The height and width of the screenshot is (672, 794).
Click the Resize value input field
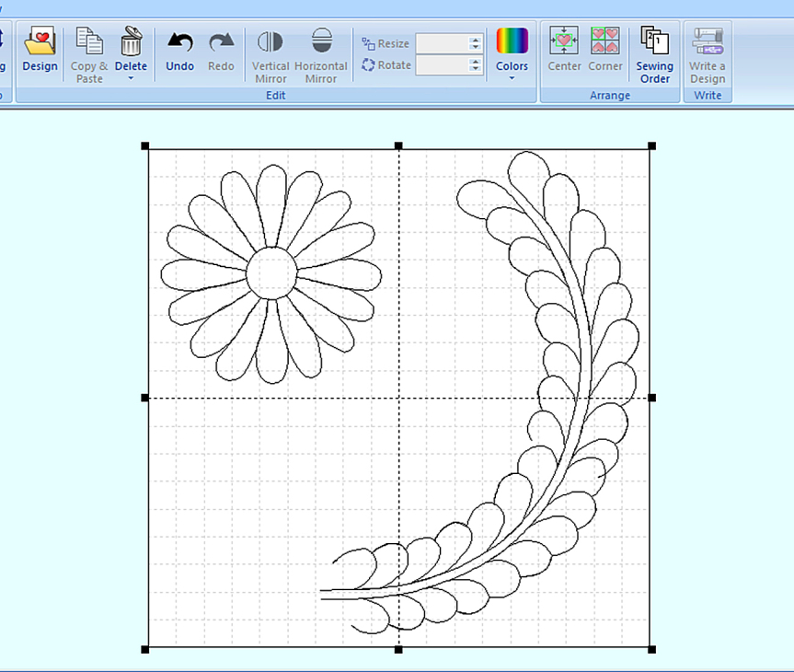point(443,43)
